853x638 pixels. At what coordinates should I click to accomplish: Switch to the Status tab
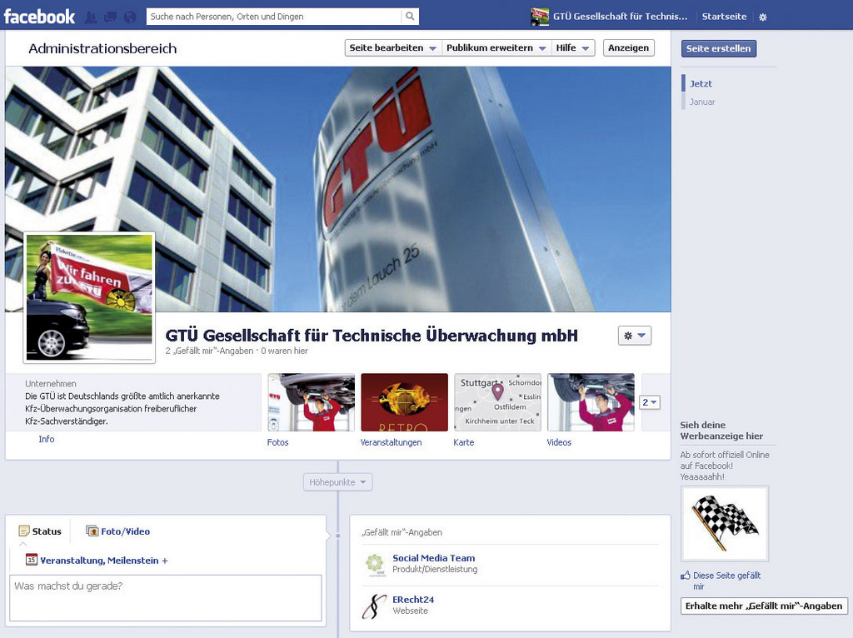click(x=40, y=531)
